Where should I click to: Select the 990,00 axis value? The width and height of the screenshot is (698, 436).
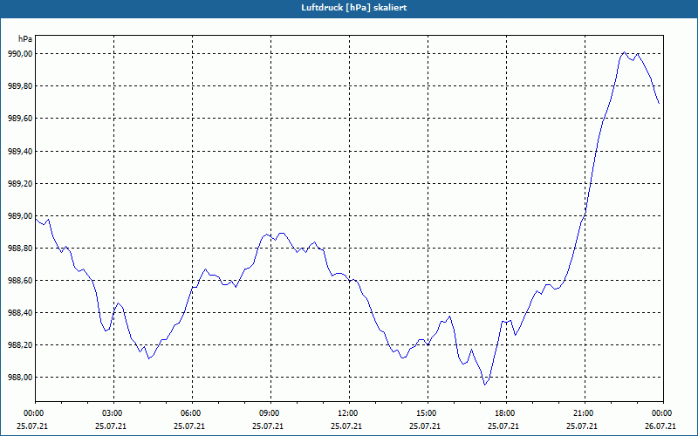(x=20, y=54)
